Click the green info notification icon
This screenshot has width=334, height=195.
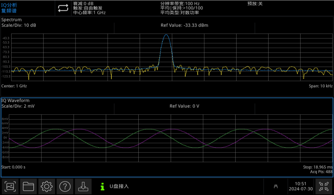pos(102,186)
